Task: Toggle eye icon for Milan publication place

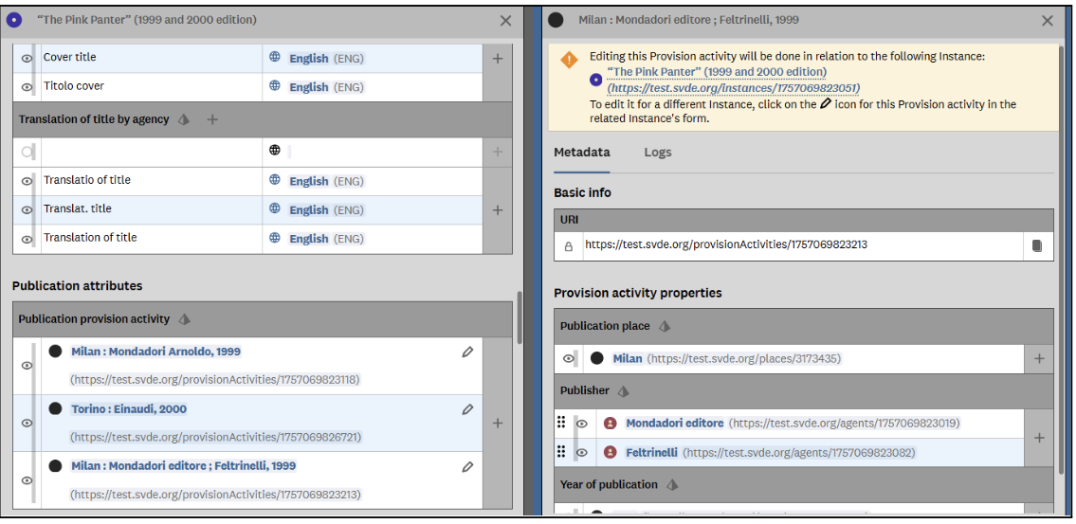Action: point(569,359)
